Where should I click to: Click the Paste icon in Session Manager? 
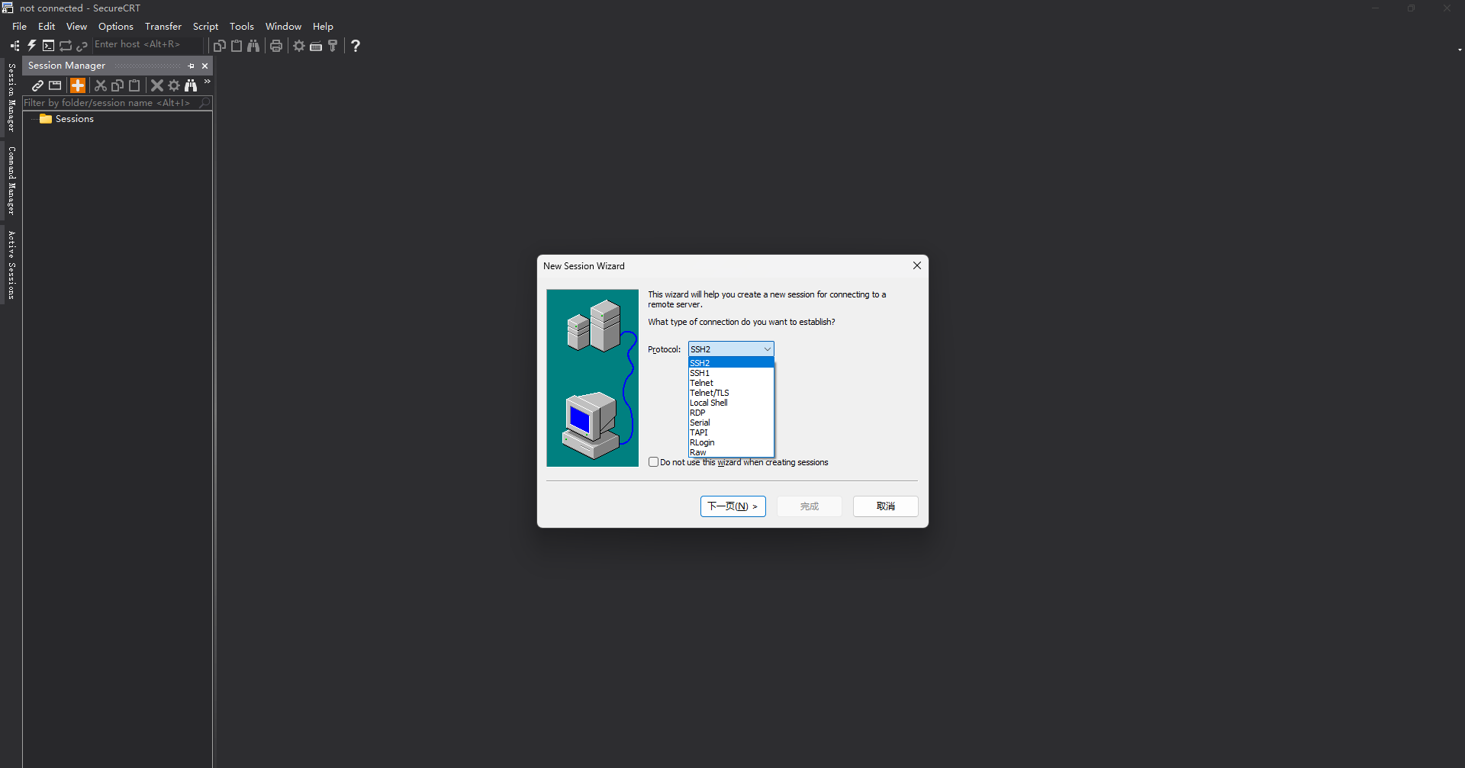coord(134,85)
